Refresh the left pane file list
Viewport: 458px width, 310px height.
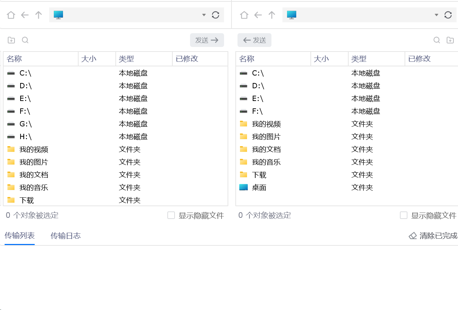pyautogui.click(x=216, y=15)
